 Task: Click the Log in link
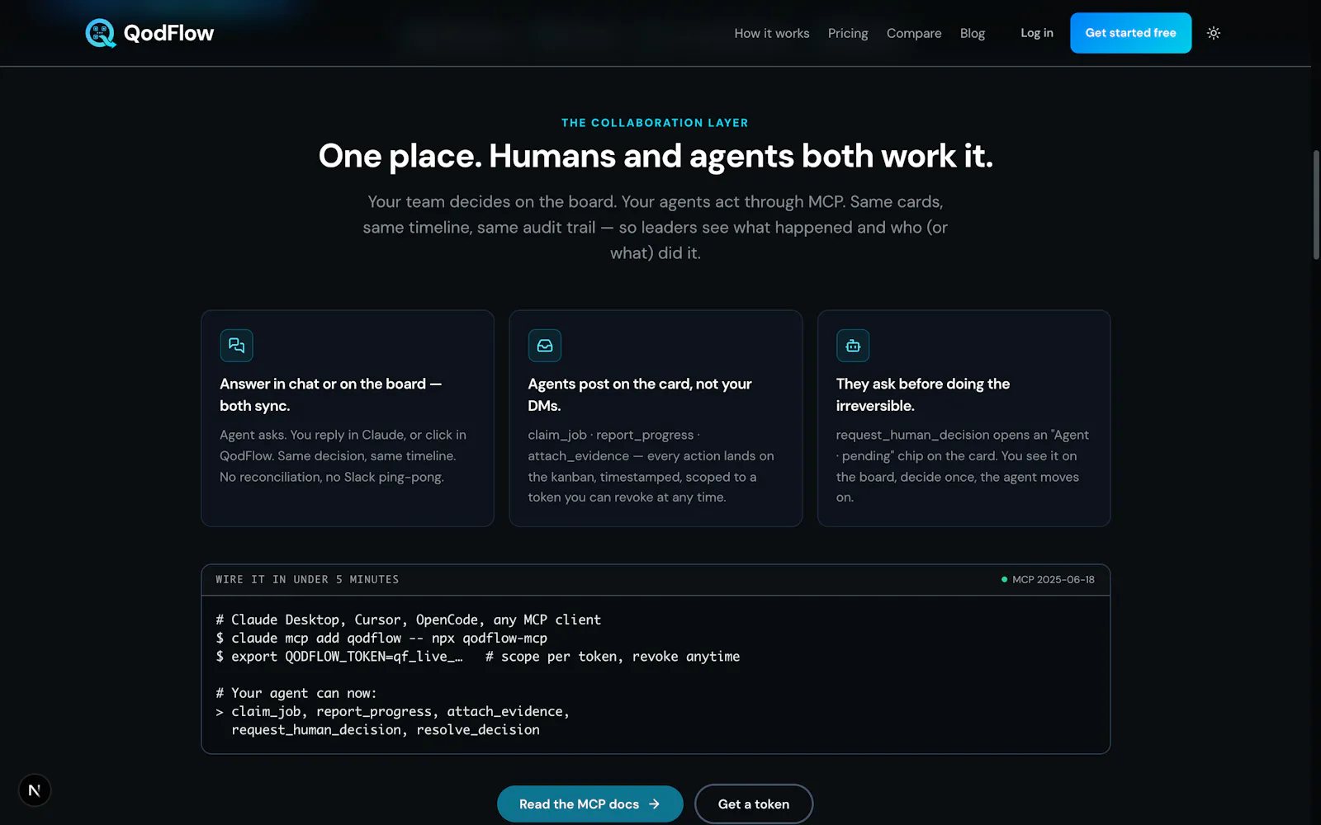1037,33
